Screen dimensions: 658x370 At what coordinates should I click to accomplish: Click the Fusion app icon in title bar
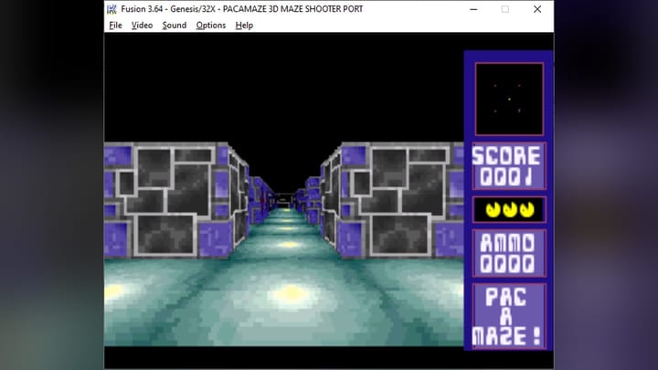(x=111, y=9)
